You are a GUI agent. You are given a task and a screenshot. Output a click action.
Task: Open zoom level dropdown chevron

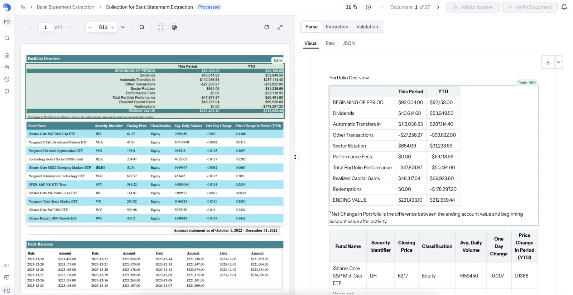point(123,27)
